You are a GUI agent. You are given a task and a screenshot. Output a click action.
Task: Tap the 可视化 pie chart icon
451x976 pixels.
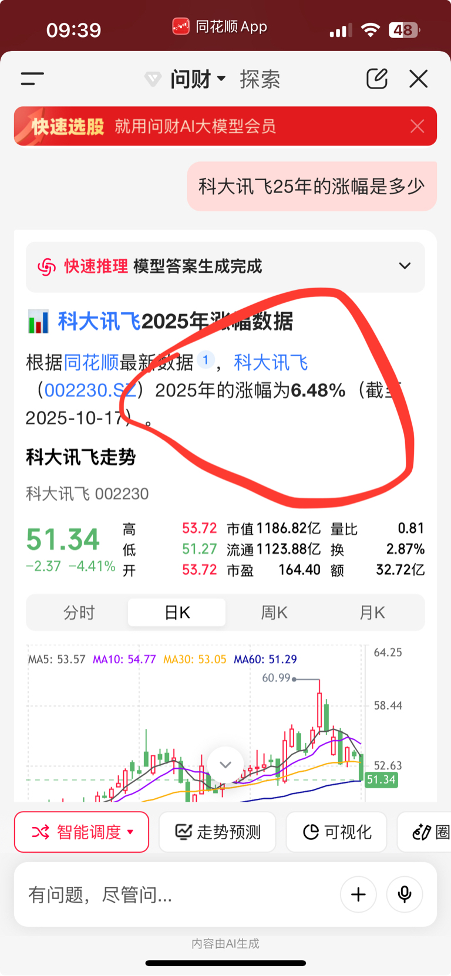pyautogui.click(x=311, y=832)
